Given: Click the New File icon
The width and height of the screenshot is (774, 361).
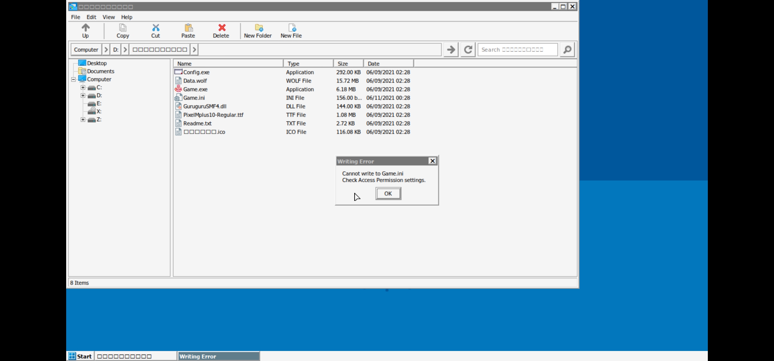Looking at the screenshot, I should point(292,28).
